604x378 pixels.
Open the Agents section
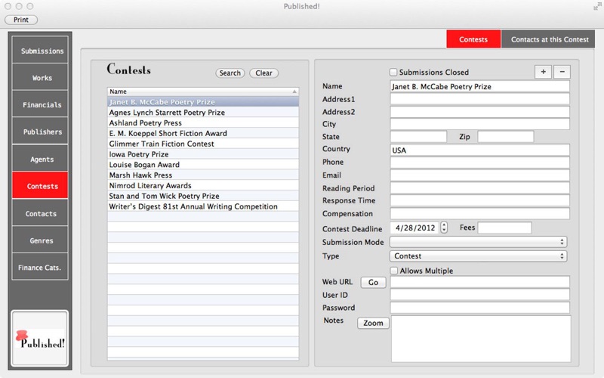40,159
